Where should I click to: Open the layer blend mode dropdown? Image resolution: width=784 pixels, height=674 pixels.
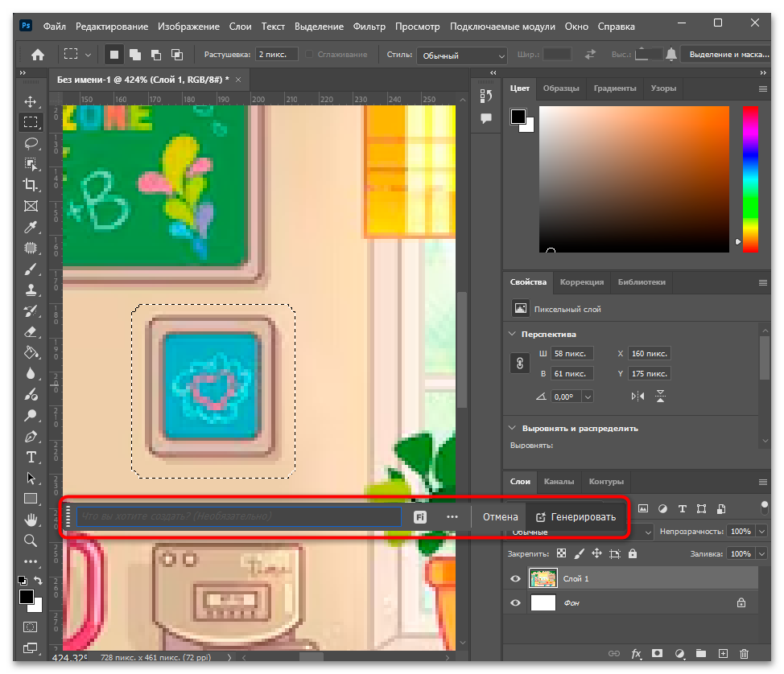coord(580,532)
